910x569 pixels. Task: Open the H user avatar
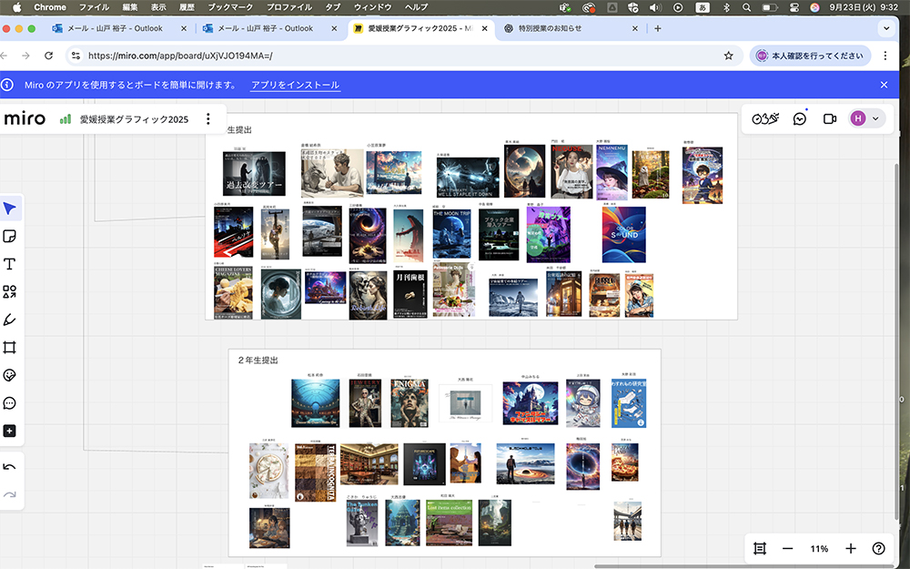[858, 118]
